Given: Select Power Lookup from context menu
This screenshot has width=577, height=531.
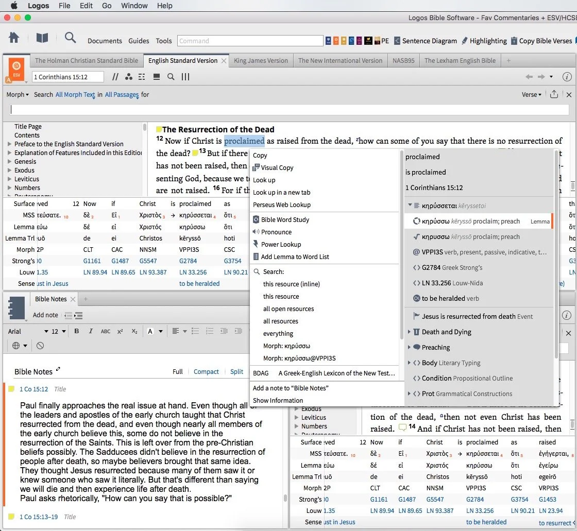Looking at the screenshot, I should (x=281, y=244).
